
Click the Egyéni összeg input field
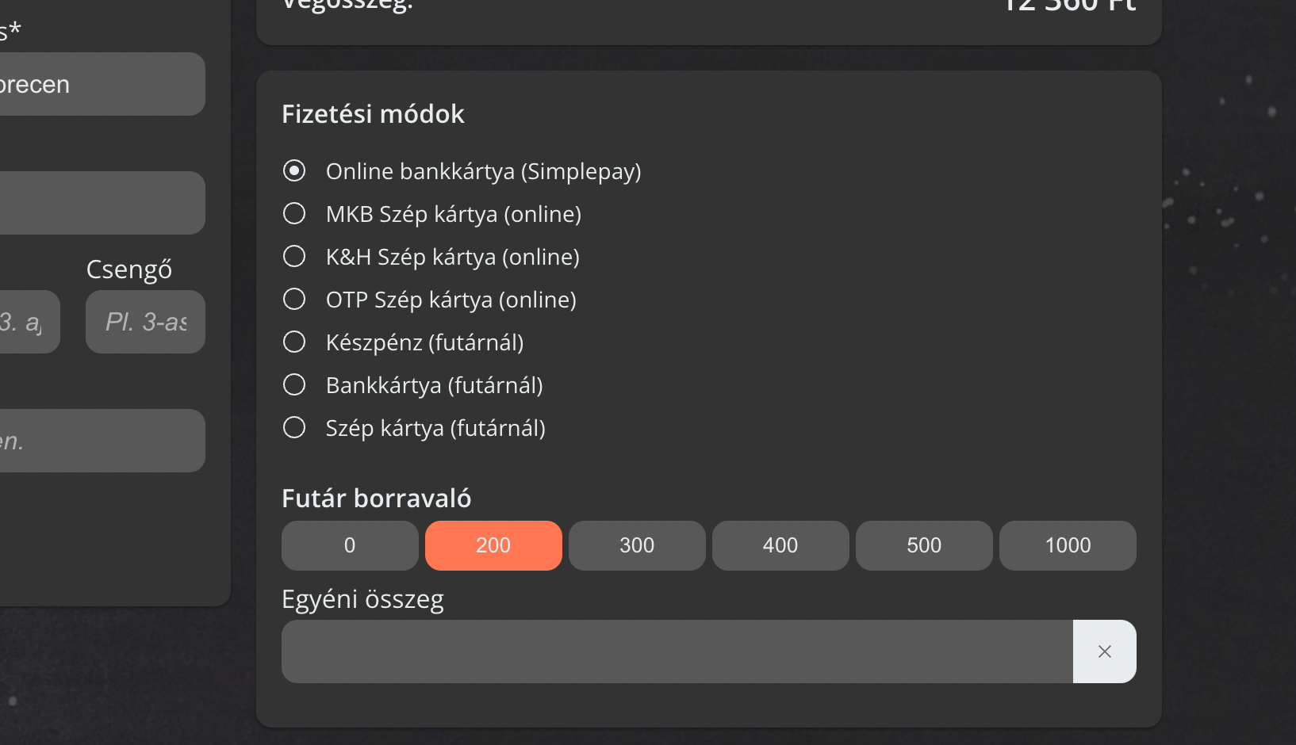point(677,651)
